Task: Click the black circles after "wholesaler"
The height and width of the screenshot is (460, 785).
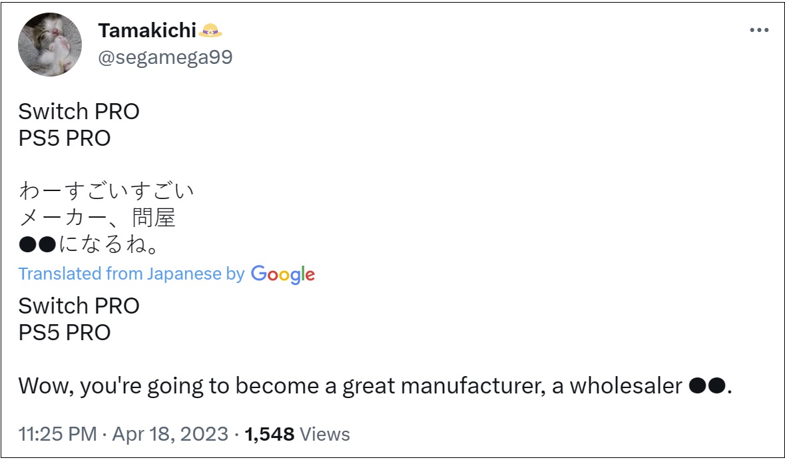Action: [x=707, y=386]
